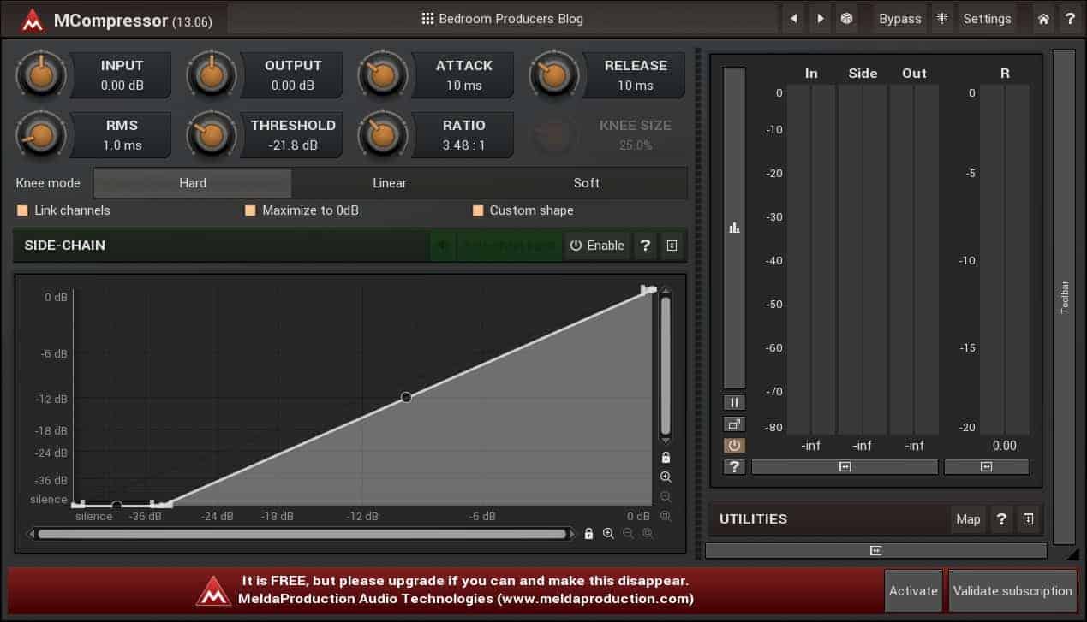Go to next preset arrow
This screenshot has height=622, width=1087.
click(821, 18)
